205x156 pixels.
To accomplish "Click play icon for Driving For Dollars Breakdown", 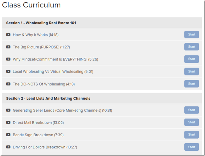I will pos(8,147).
